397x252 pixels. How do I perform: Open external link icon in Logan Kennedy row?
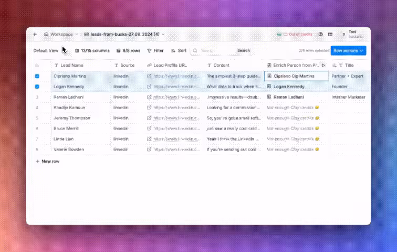(x=149, y=87)
